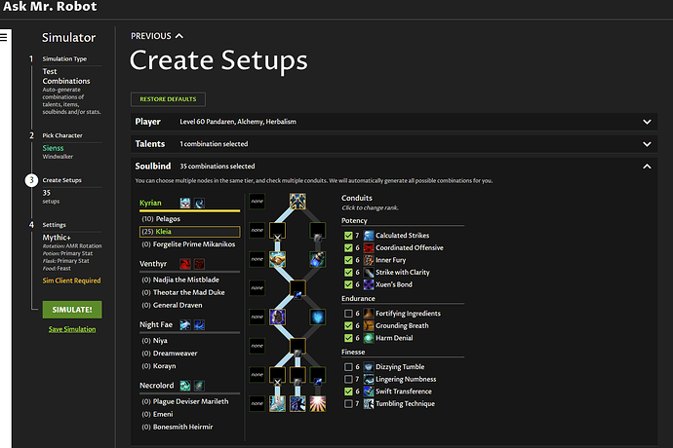Screen dimensions: 673x448
Task: Click the first Night Fae ability icon
Action: point(185,324)
